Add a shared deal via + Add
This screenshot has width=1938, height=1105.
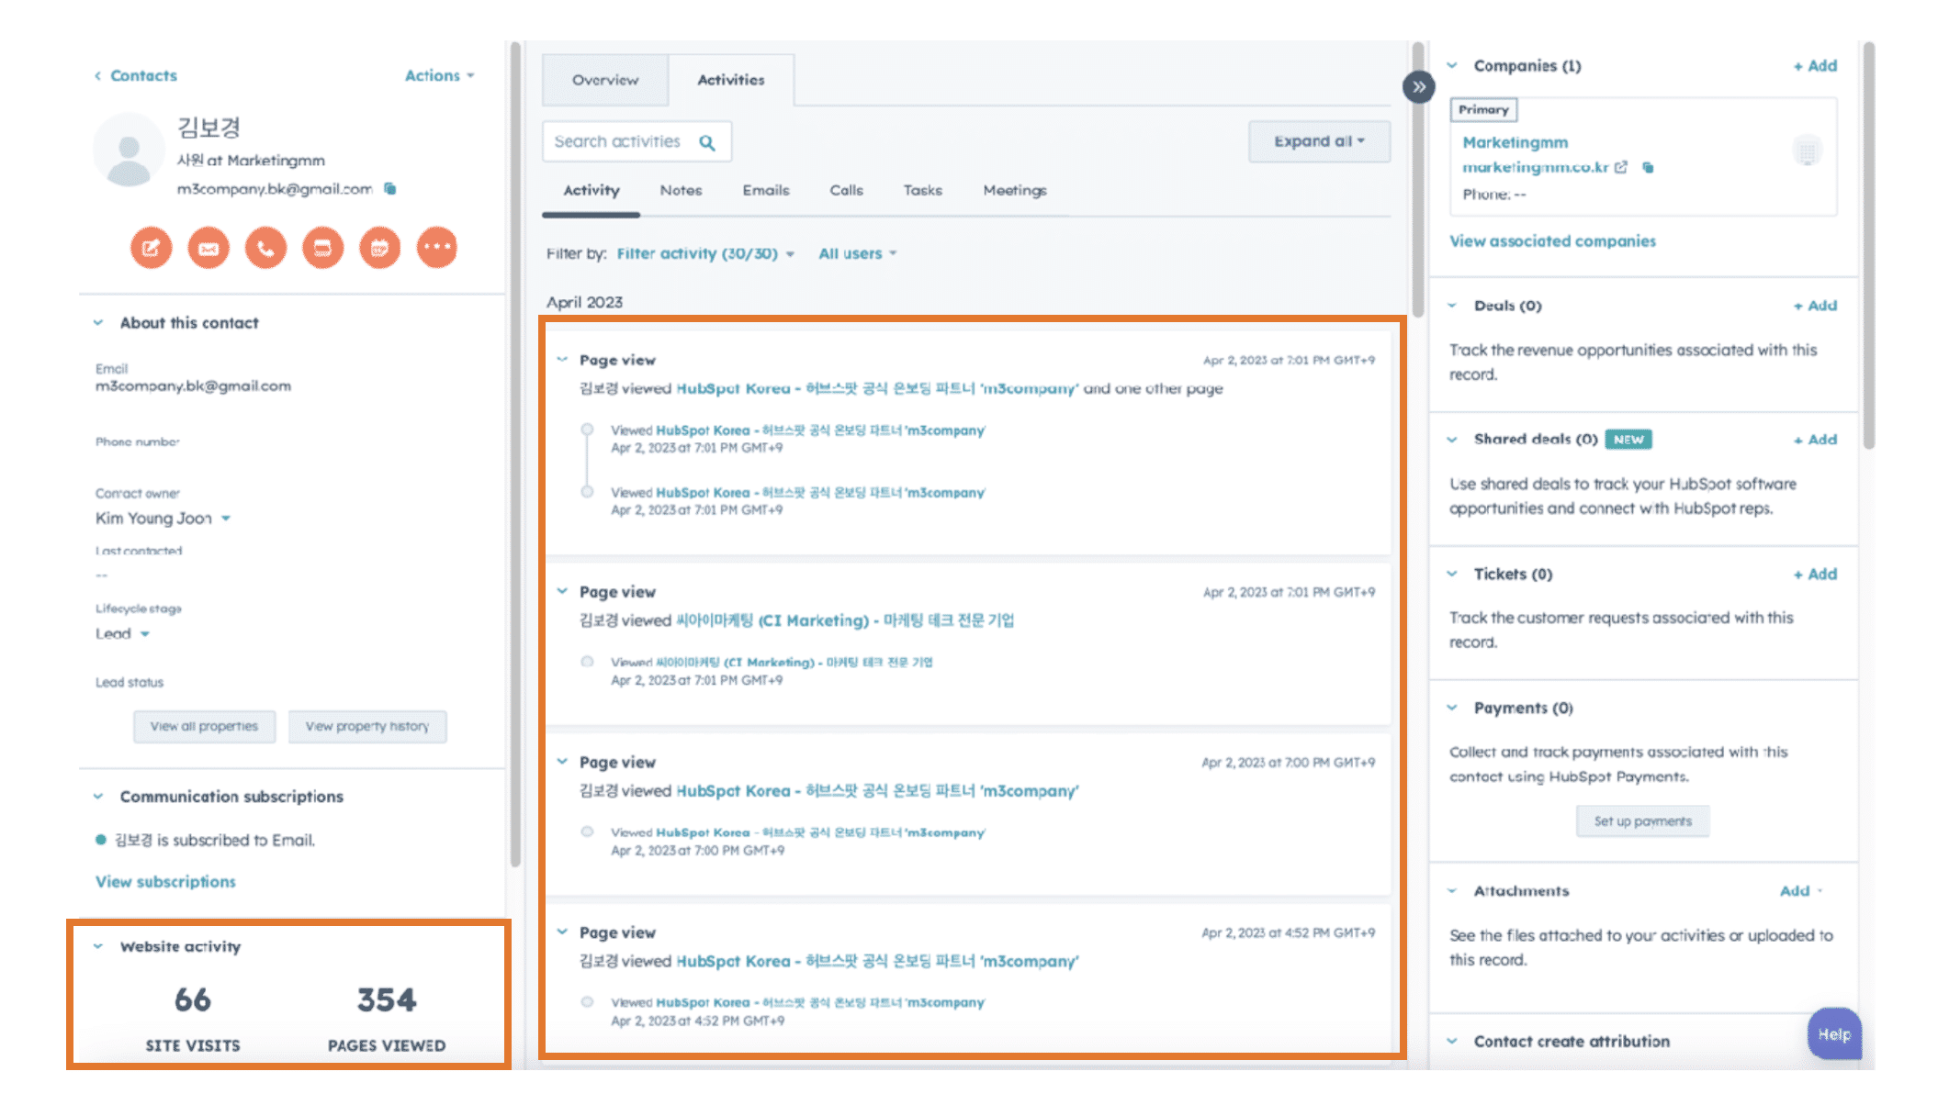coord(1815,440)
